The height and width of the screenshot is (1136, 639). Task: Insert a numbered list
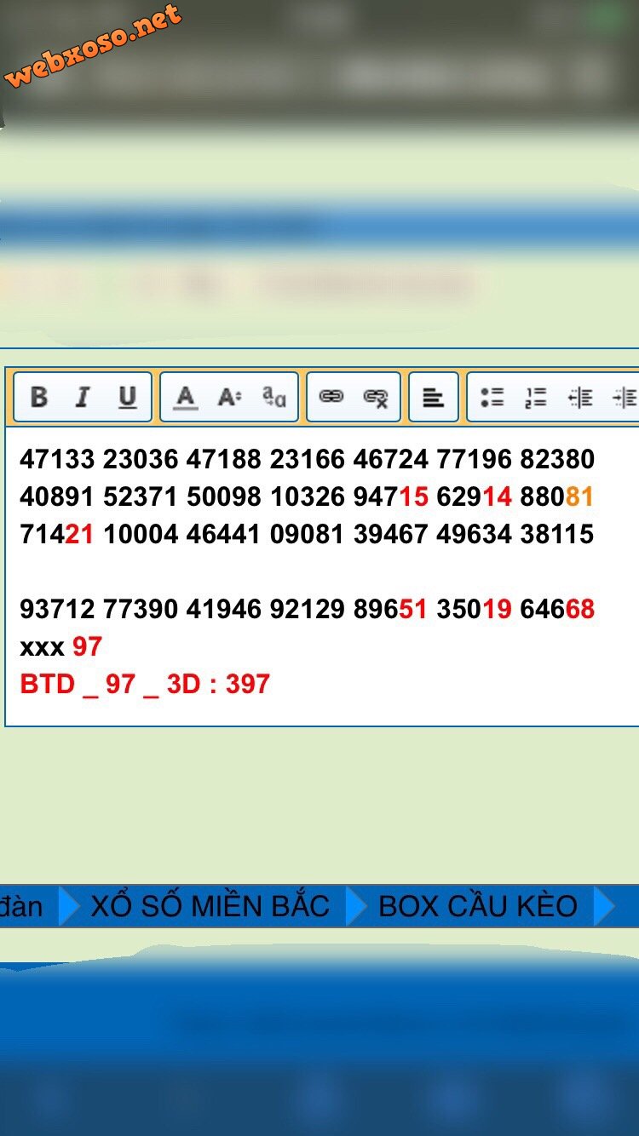coord(536,397)
